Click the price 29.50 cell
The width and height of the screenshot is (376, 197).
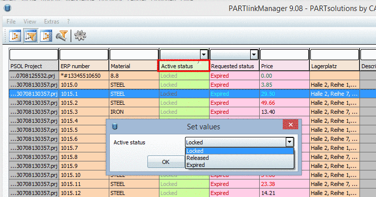coord(284,94)
